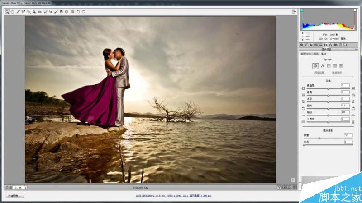
Task: Open the workflow options link
Action: click(174, 196)
